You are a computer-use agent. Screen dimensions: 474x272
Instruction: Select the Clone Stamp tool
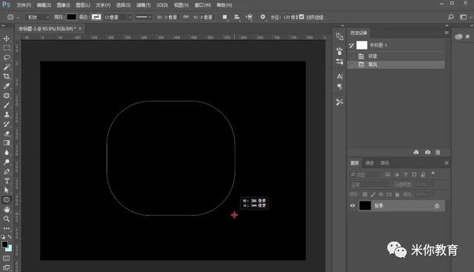[x=7, y=114]
